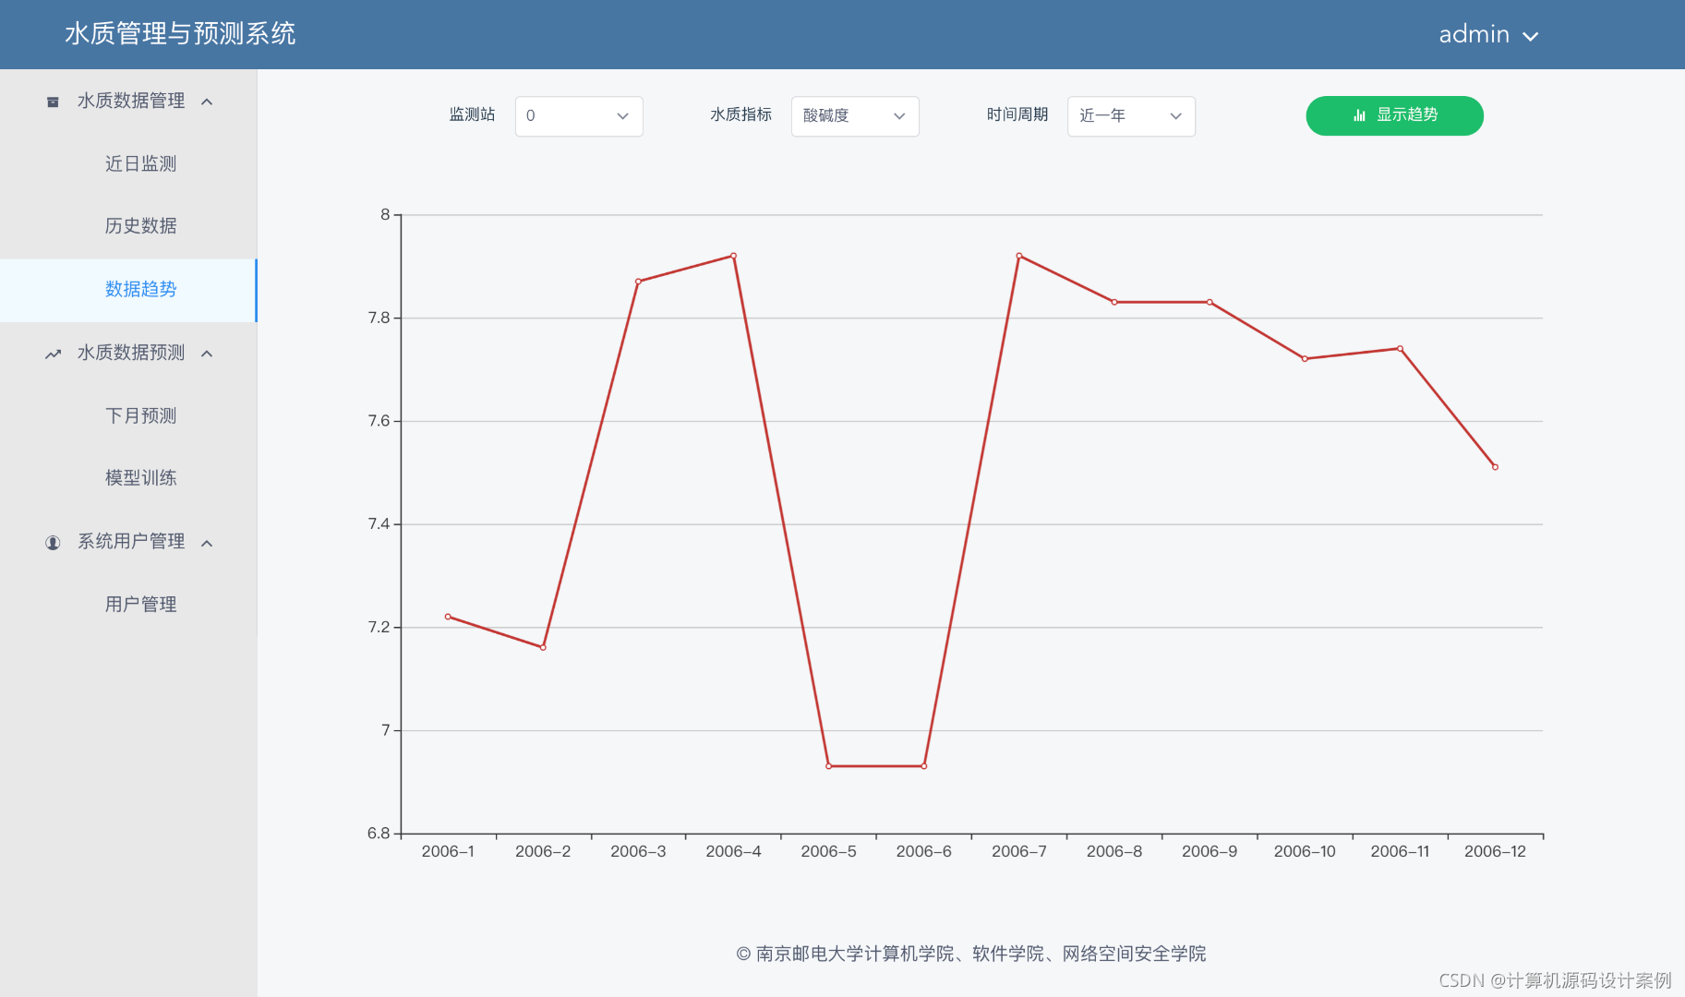Click the archive icon beside 水质数据管理

[x=53, y=102]
